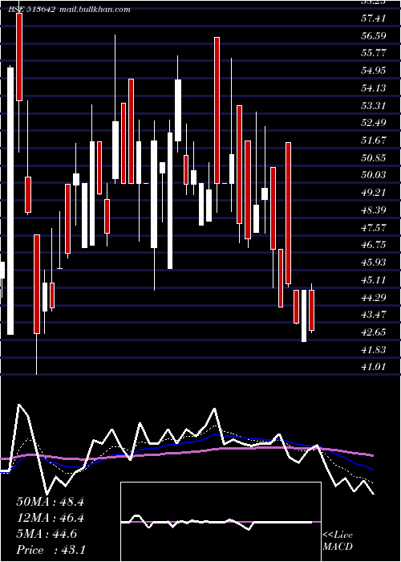Select the 48.39 price level label
401x562 pixels.
(374, 210)
